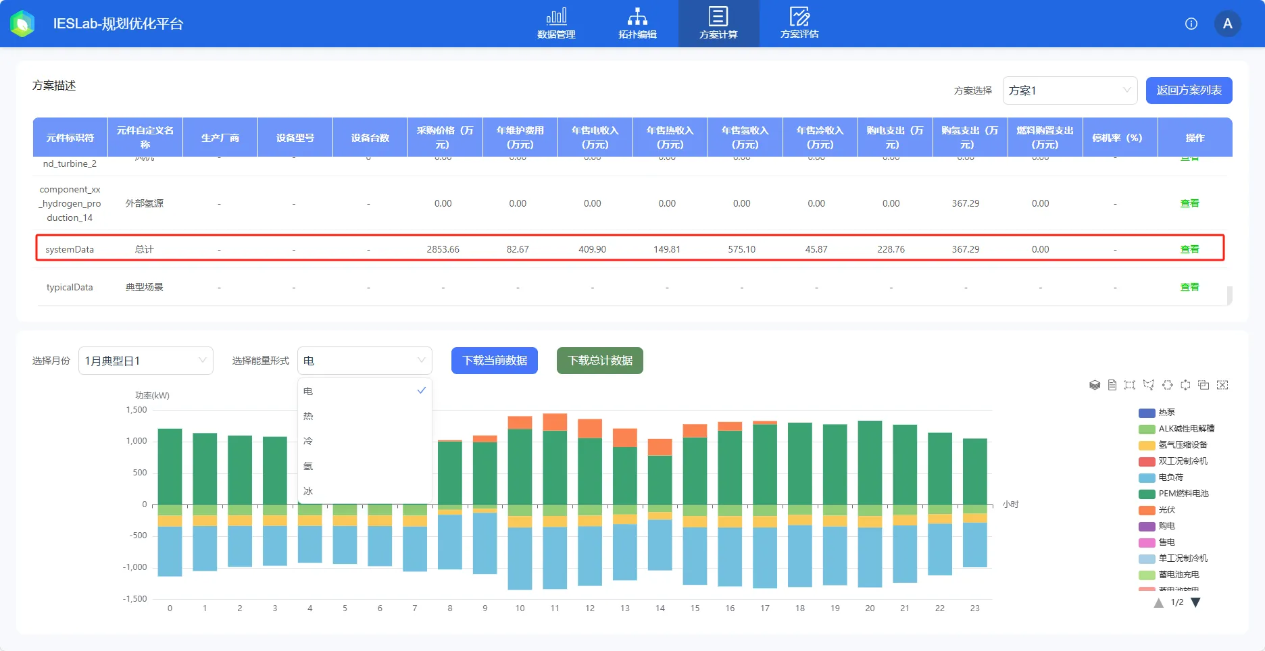This screenshot has height=651, width=1265.
Task: Click 查看 in the typicalData 典型场景 row
Action: [1189, 287]
